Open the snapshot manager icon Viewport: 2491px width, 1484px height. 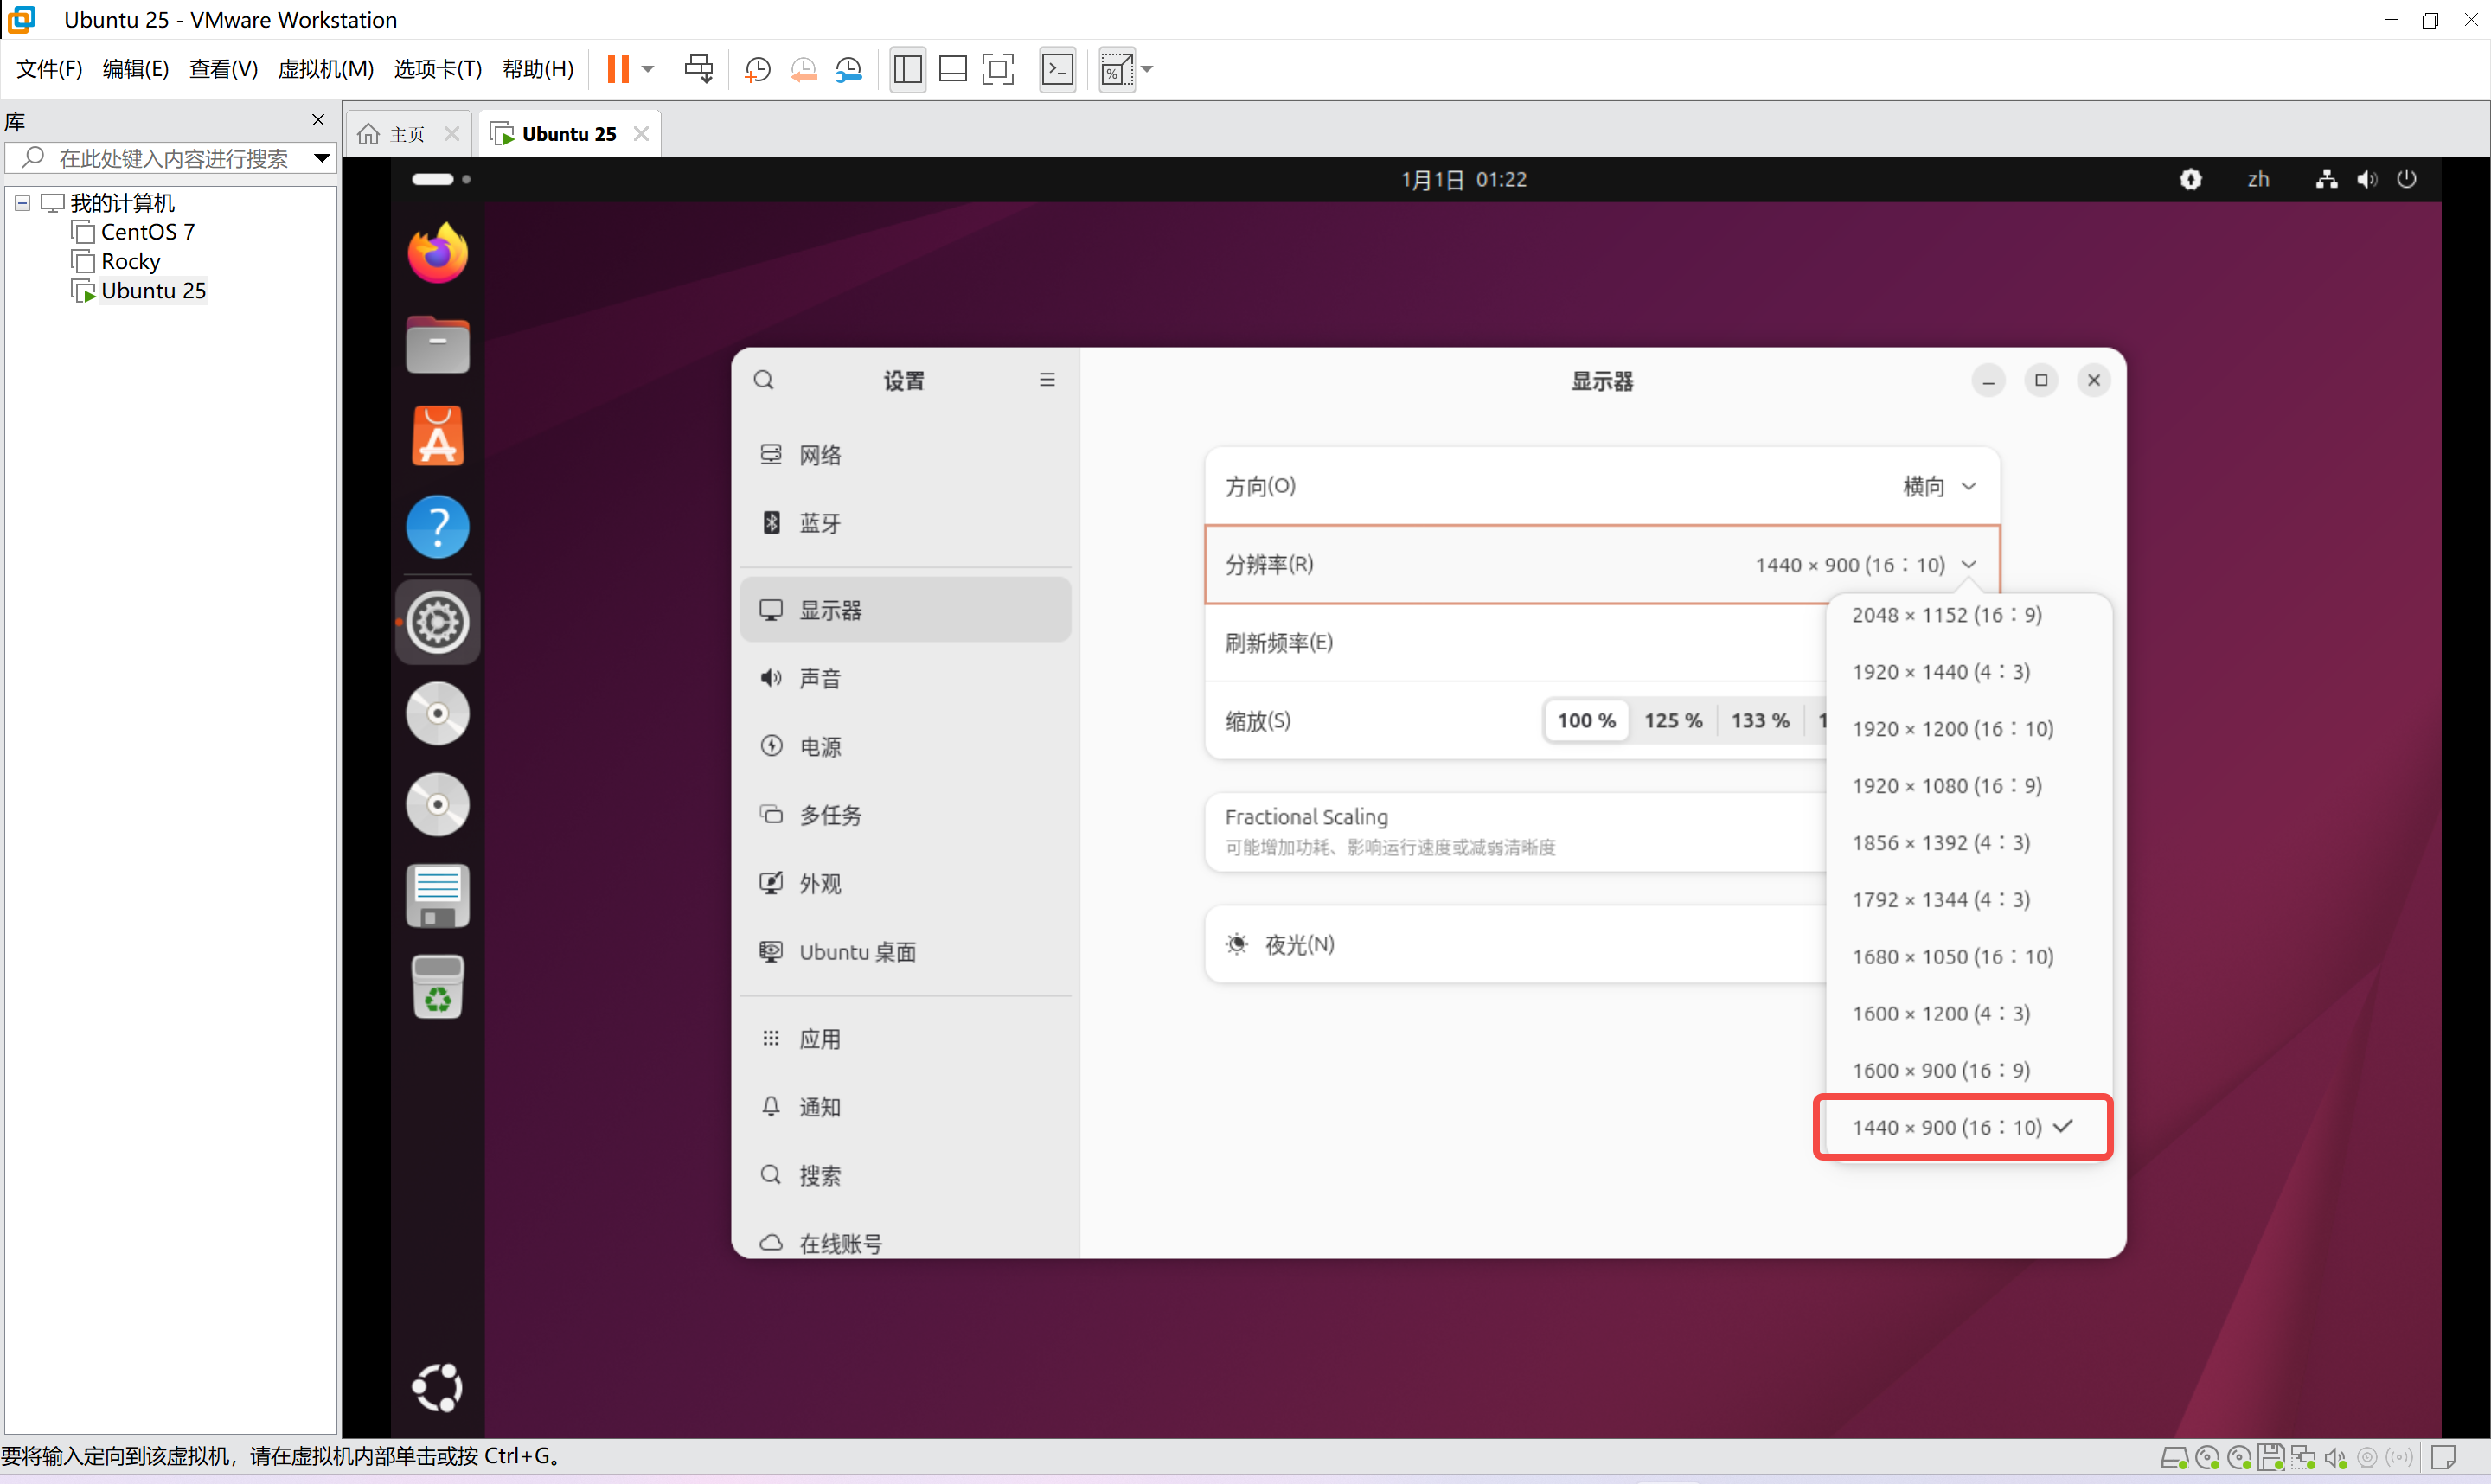pyautogui.click(x=848, y=69)
